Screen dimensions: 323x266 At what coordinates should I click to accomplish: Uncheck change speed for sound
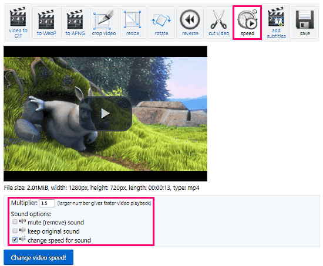tap(15, 240)
